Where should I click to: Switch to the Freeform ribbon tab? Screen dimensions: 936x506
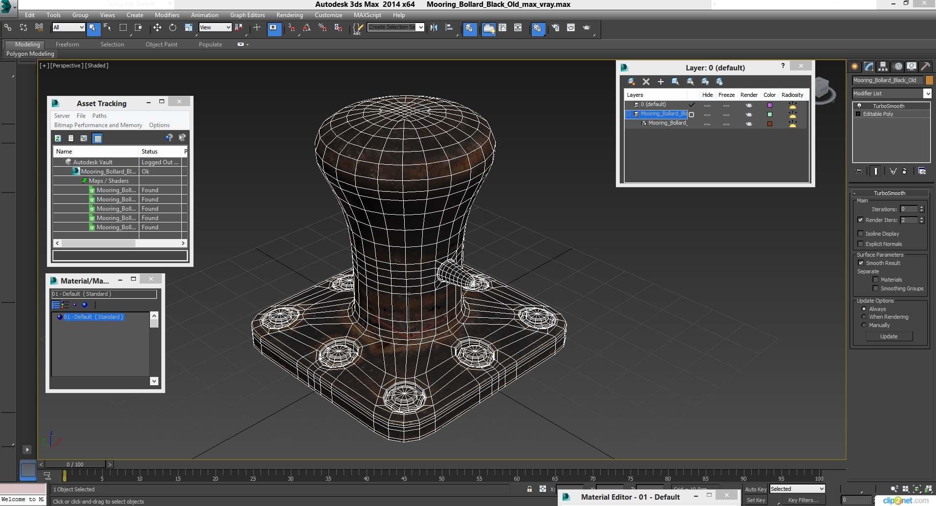[67, 44]
